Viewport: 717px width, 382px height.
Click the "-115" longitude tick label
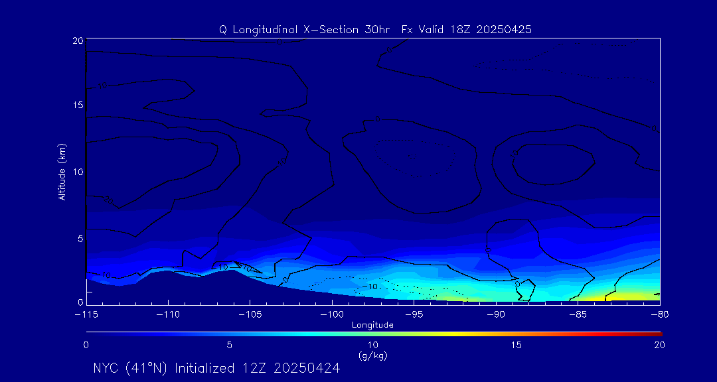coord(86,315)
